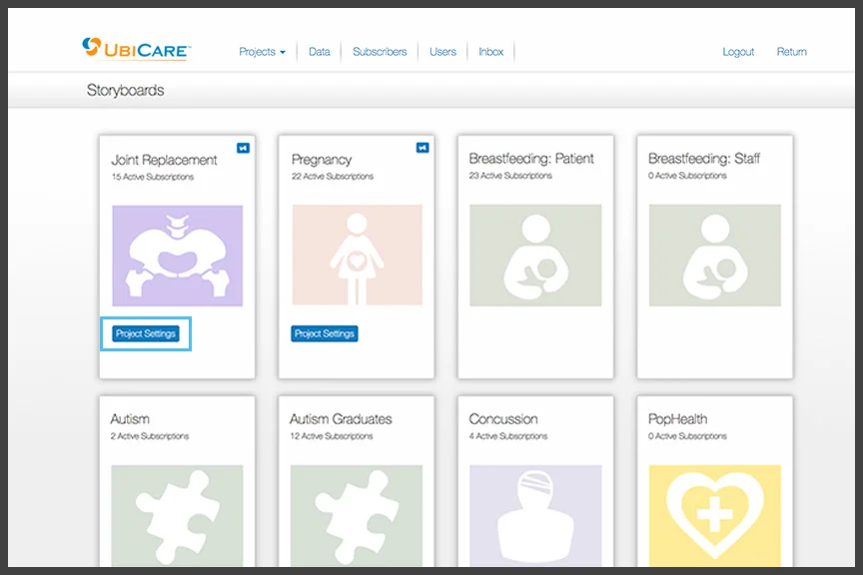Viewport: 863px width, 575px height.
Task: Click the Storyboards page heading
Action: pyautogui.click(x=126, y=90)
